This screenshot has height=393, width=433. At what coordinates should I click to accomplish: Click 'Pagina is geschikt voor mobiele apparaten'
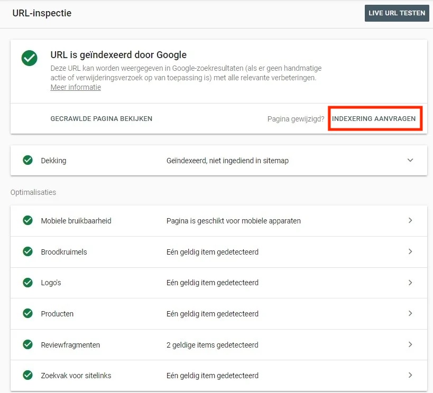[234, 221]
